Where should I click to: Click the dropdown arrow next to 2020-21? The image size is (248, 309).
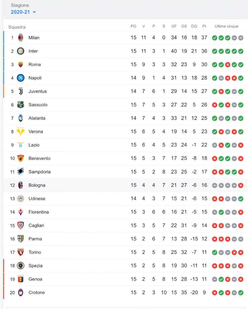pos(34,12)
